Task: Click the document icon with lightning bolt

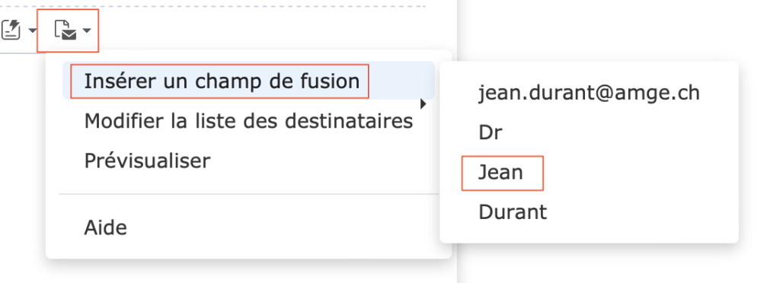Action: (x=10, y=30)
